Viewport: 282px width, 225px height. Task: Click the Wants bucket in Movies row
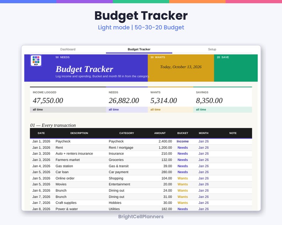tap(183, 184)
